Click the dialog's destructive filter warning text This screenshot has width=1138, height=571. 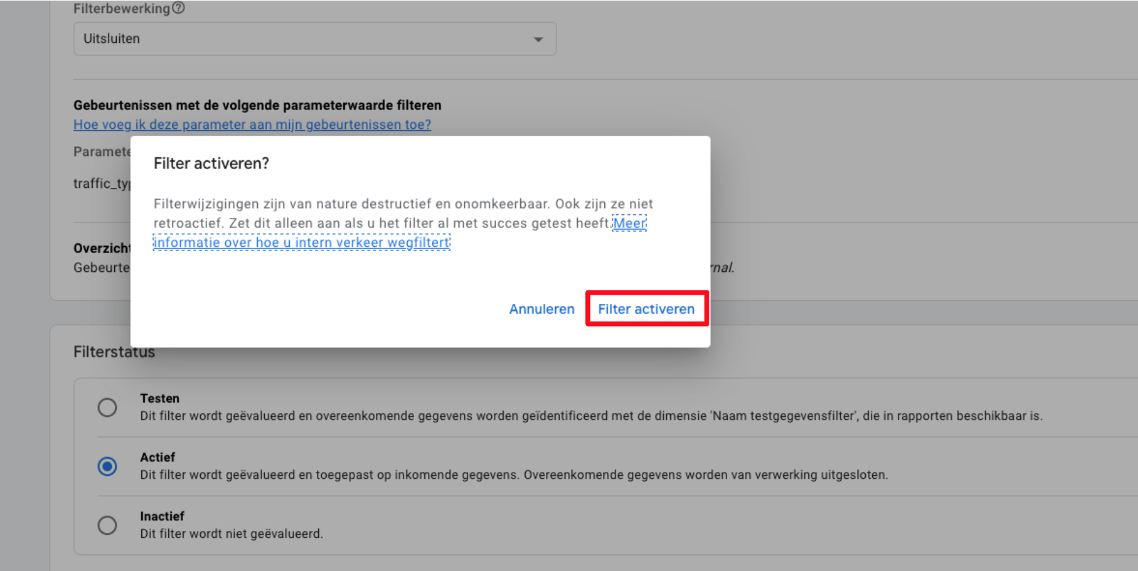pos(381,213)
